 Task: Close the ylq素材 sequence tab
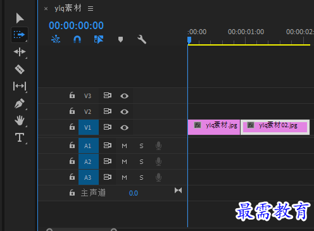point(46,9)
